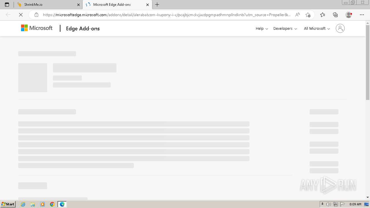The image size is (370, 208).
Task: Open the tab actions menu icon
Action: (x=7, y=5)
